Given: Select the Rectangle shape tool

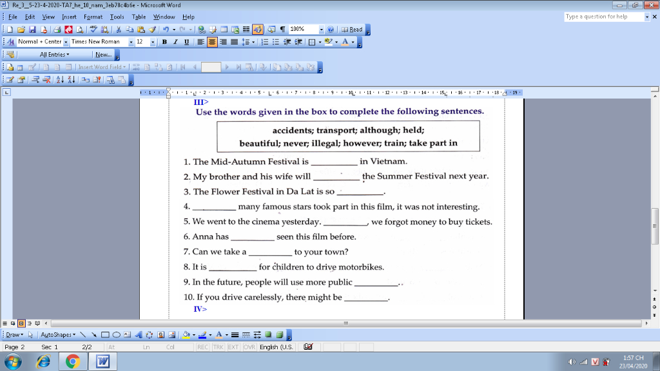Looking at the screenshot, I should pos(105,335).
